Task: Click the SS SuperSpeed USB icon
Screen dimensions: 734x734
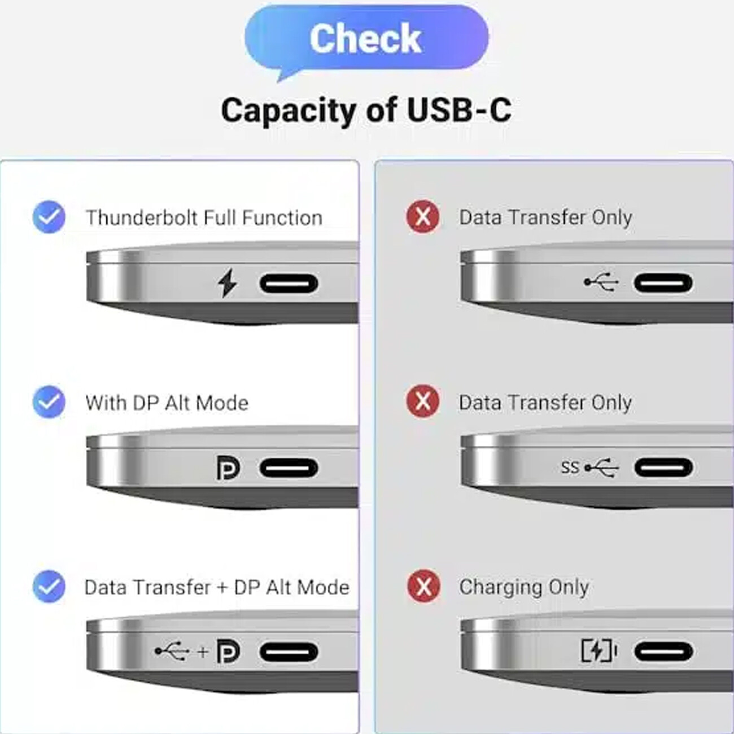Action: click(589, 468)
